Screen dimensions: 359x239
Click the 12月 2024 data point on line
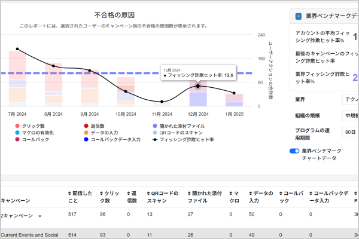click(198, 86)
